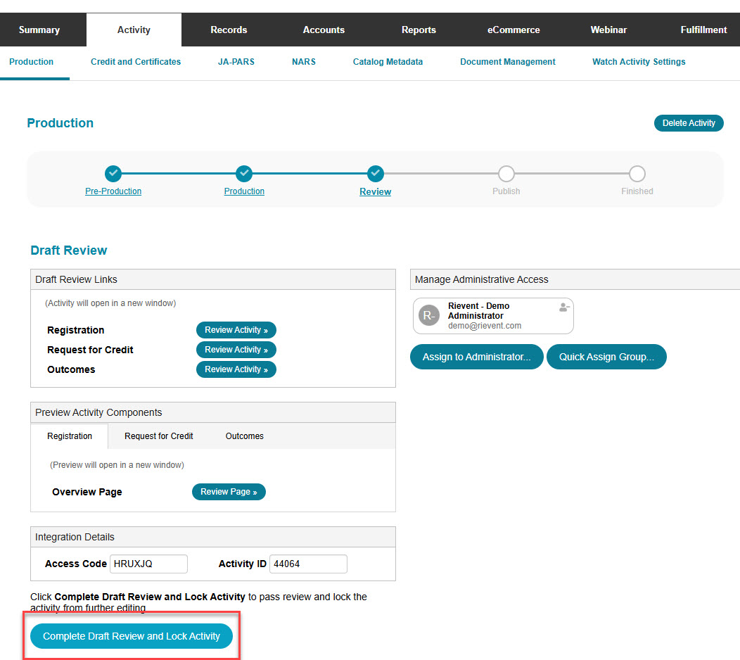This screenshot has width=740, height=660.
Task: Click the Activity ID label
Action: 242,564
